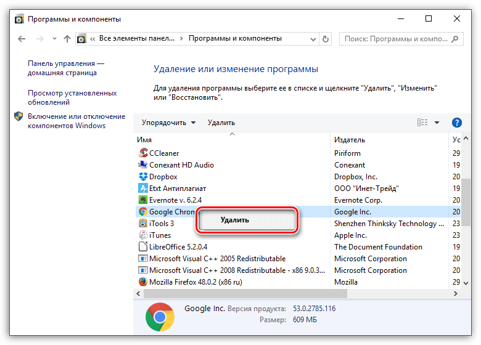The image size is (481, 345).
Task: Open Включение или отключение компонентов Windows
Action: [76, 121]
